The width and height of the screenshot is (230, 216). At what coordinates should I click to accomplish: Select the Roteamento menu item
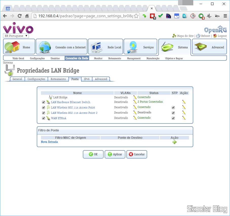114,58
